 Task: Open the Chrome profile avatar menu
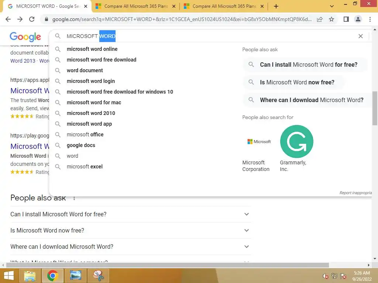pyautogui.click(x=358, y=19)
